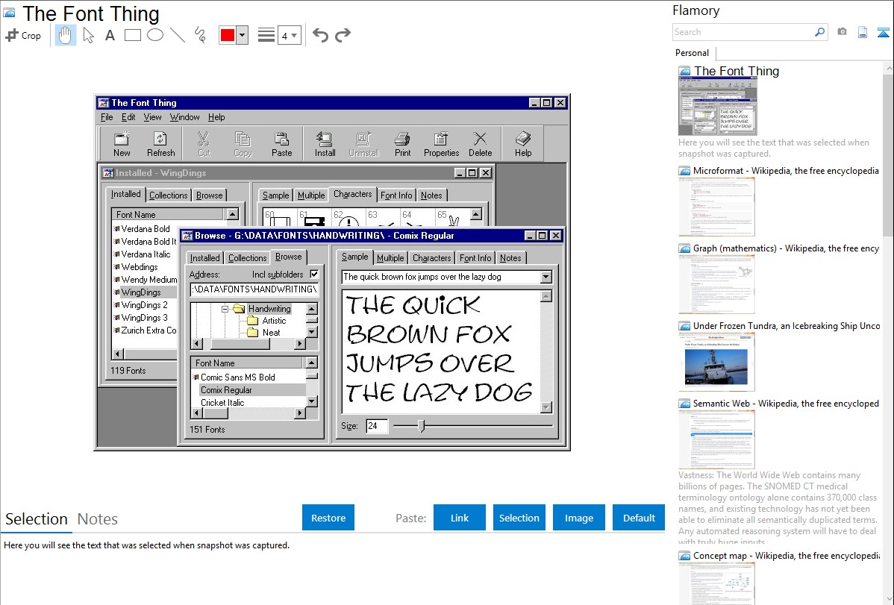Redo the last annotation
The image size is (894, 605).
click(343, 35)
